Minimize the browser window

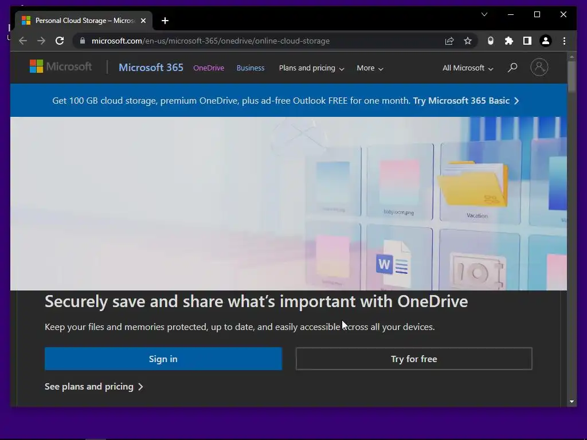tap(511, 14)
